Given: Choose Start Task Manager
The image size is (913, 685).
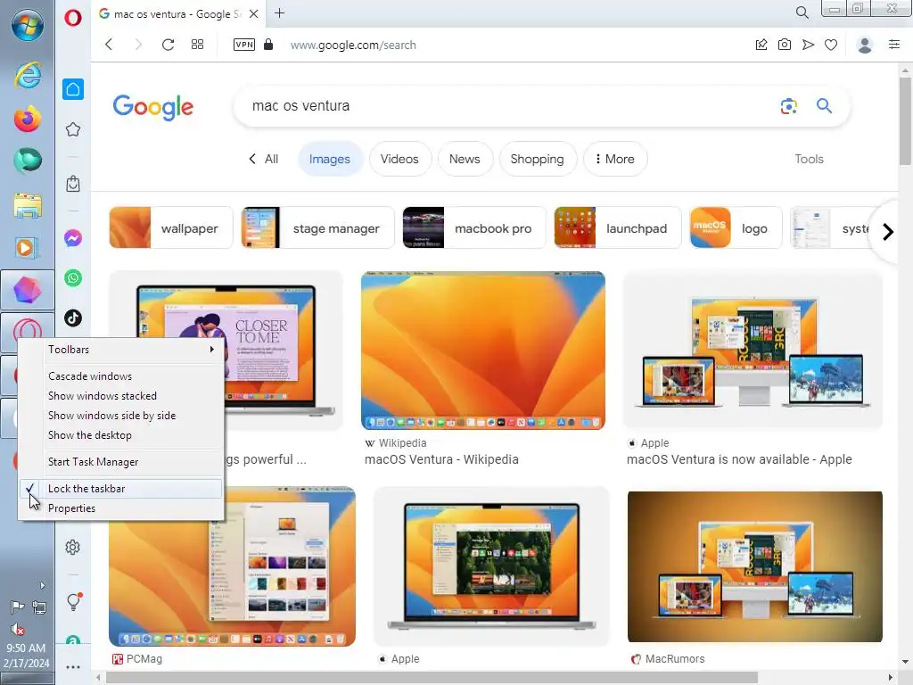Looking at the screenshot, I should point(120,462).
